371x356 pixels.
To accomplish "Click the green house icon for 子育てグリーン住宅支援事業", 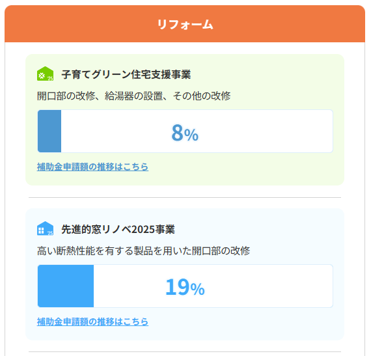I will click(x=45, y=74).
